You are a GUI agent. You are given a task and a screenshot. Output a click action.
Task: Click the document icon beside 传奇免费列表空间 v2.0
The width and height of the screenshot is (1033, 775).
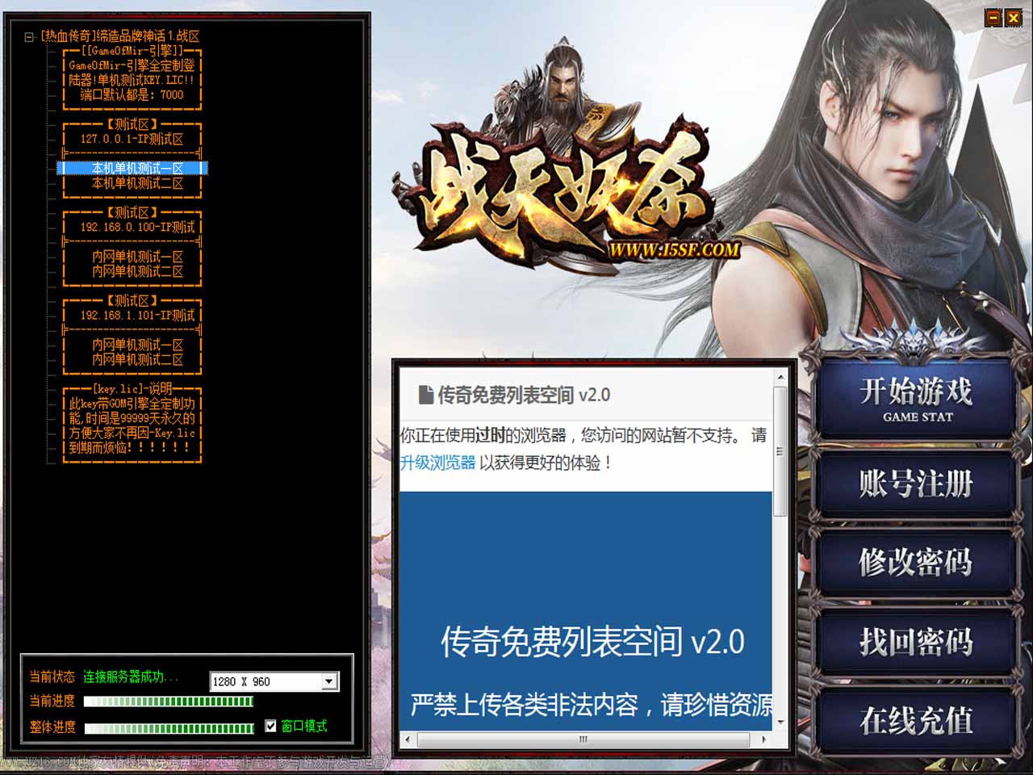[x=426, y=395]
